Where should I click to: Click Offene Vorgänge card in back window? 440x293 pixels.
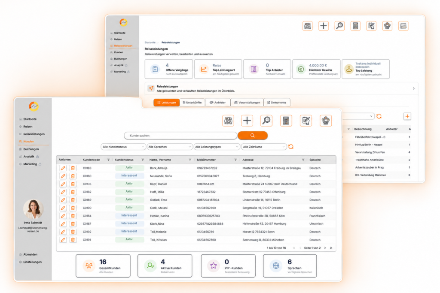[x=169, y=69]
